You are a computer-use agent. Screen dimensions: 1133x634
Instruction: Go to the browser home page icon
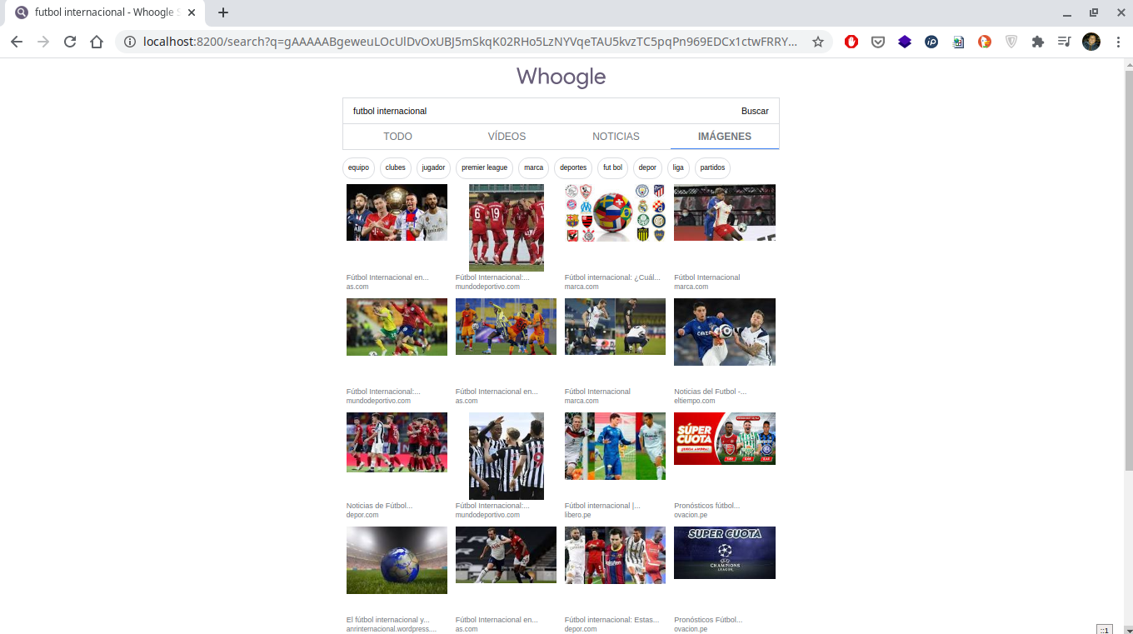point(97,42)
